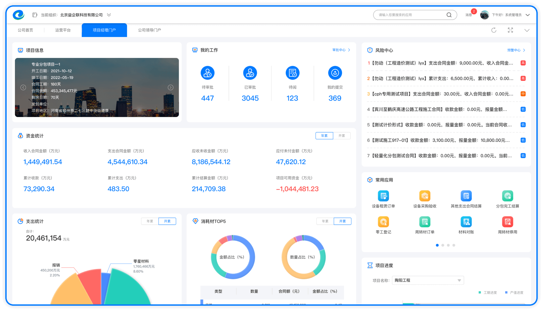Click the refresh page icon

(x=494, y=30)
